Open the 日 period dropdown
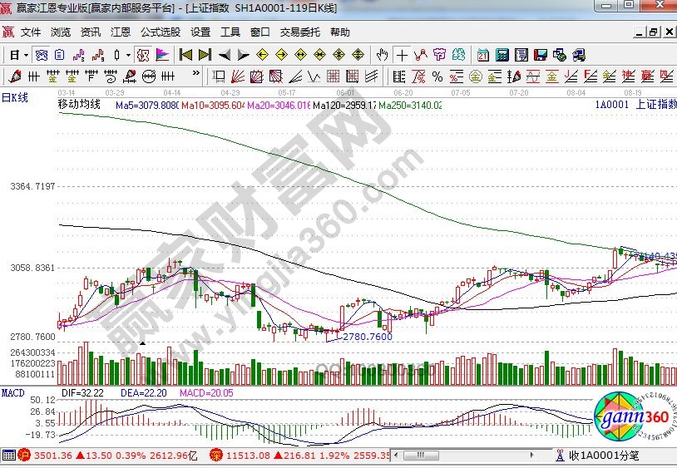677x468 pixels. pos(19,55)
